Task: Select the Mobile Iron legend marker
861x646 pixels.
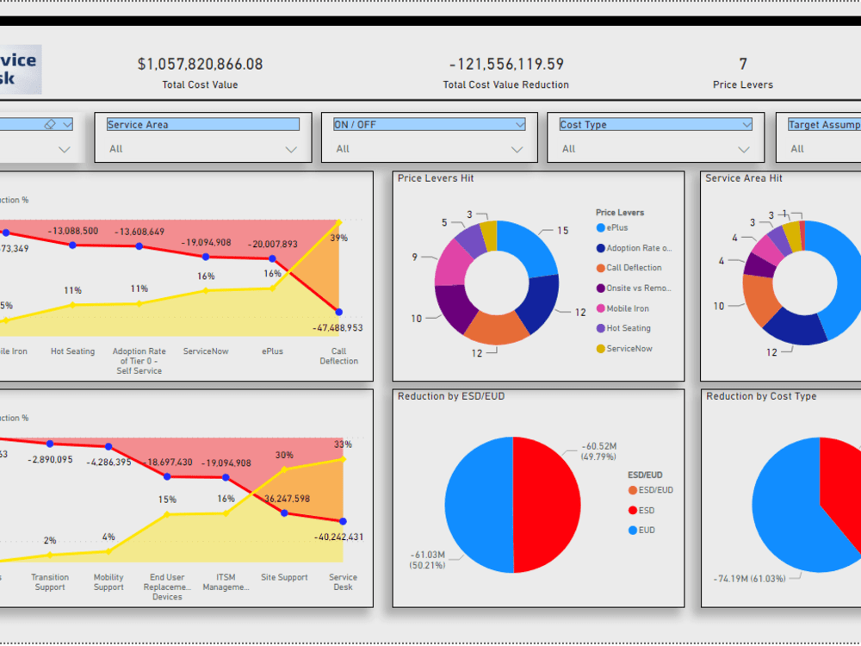Action: (600, 307)
